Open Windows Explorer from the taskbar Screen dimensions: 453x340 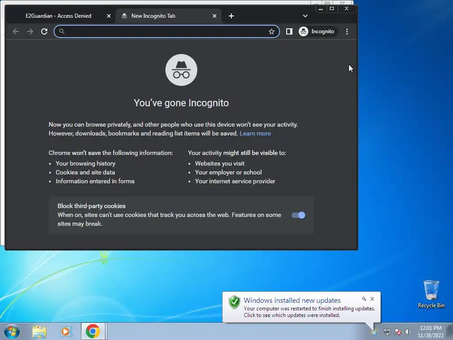point(39,331)
